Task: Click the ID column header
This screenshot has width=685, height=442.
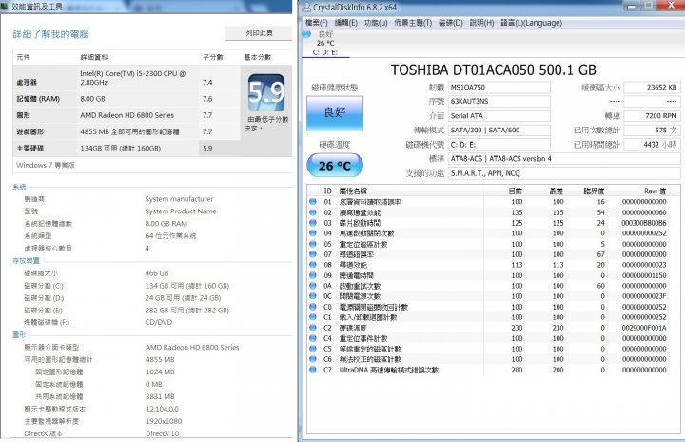Action: 327,191
